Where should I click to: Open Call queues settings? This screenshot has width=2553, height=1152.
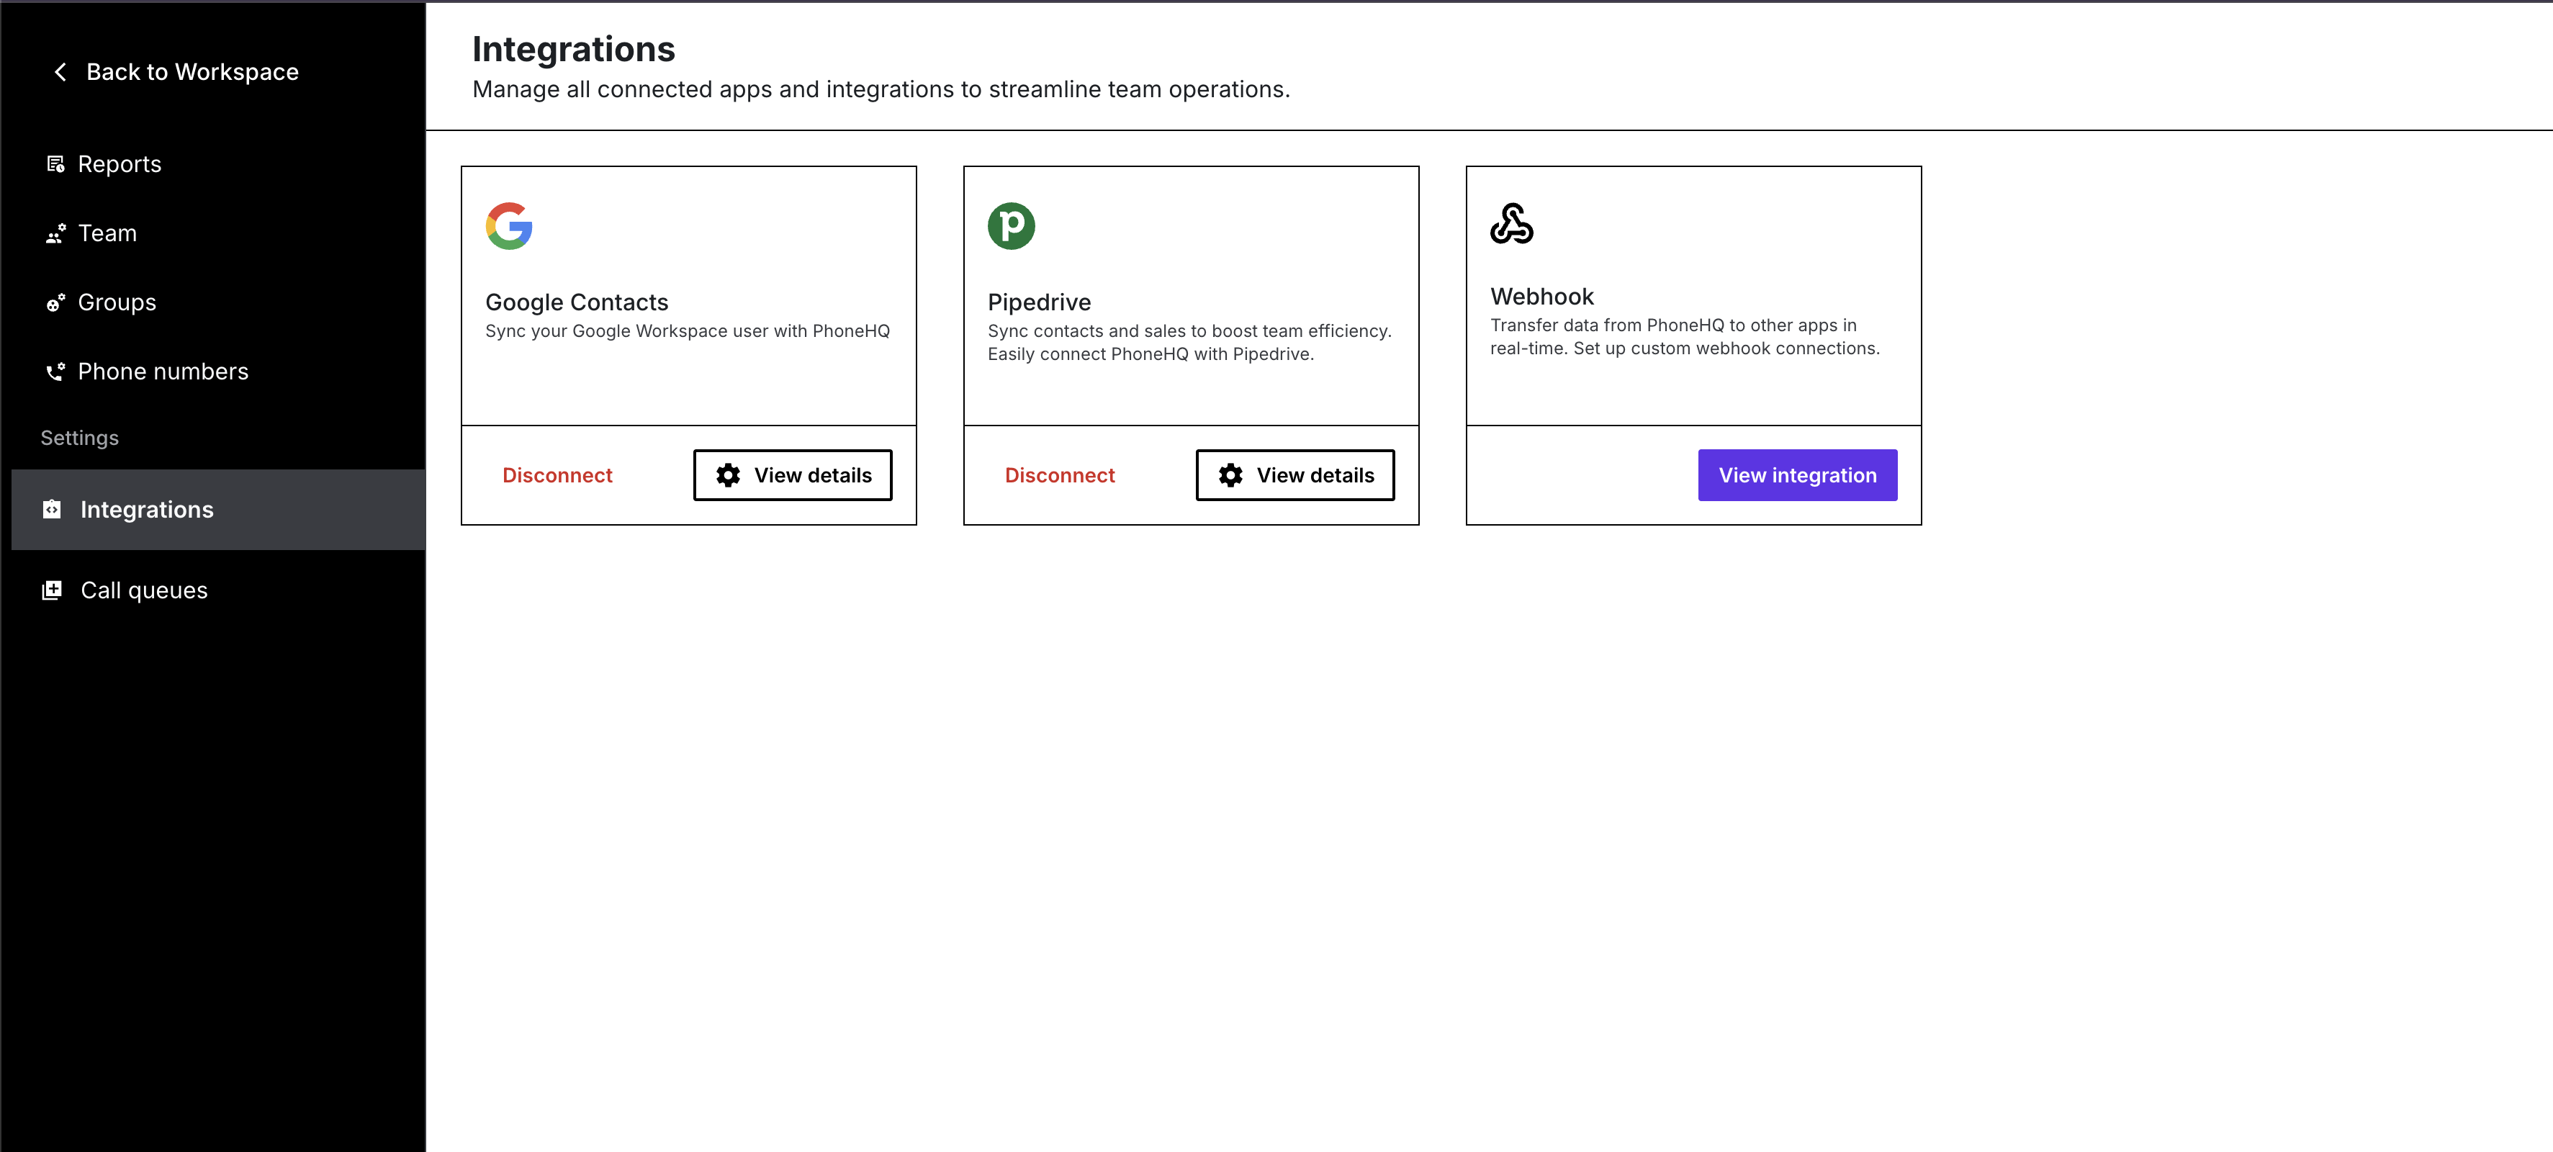pos(144,591)
